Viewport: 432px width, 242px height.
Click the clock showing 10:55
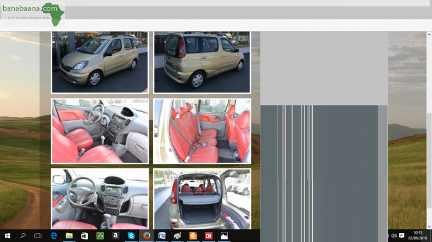coord(418,233)
